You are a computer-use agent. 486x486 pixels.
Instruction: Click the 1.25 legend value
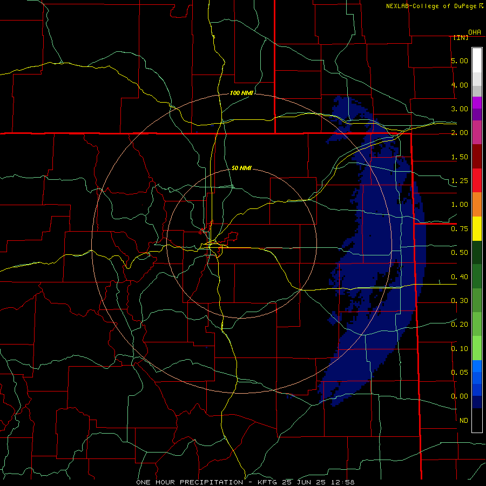click(460, 181)
